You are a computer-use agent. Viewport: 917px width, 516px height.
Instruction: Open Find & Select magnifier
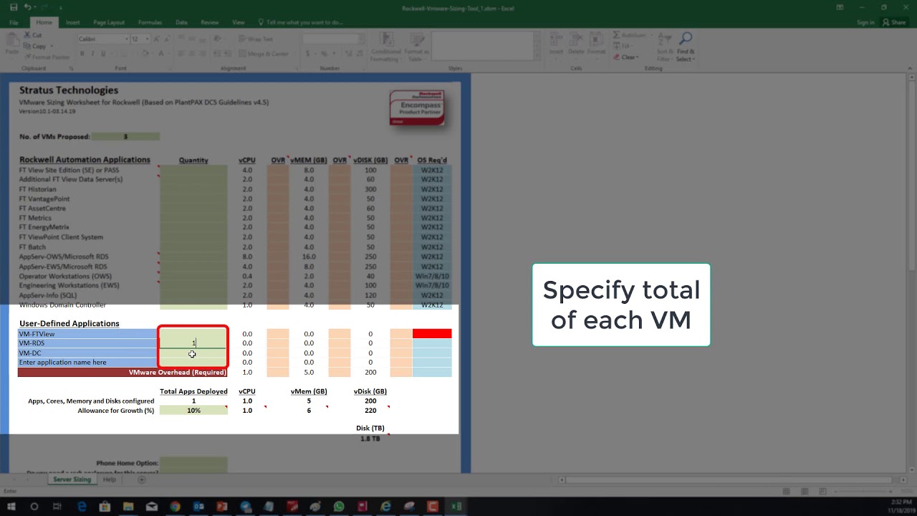[686, 46]
